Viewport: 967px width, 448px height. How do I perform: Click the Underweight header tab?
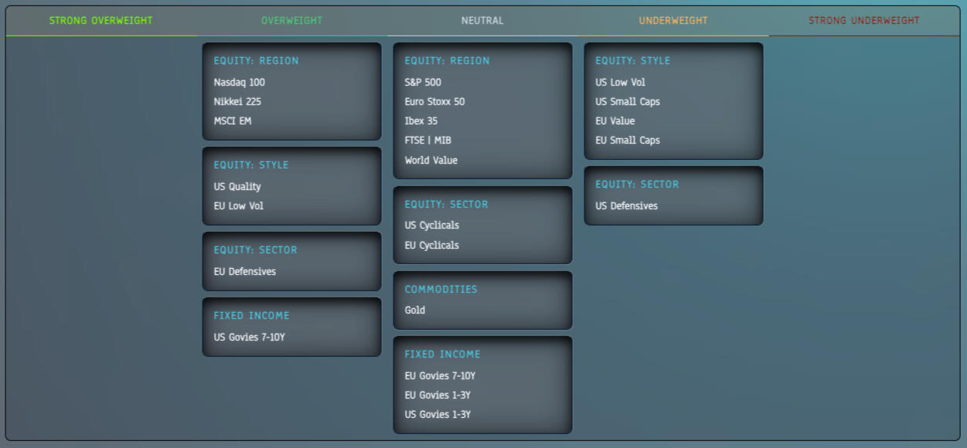tap(673, 21)
